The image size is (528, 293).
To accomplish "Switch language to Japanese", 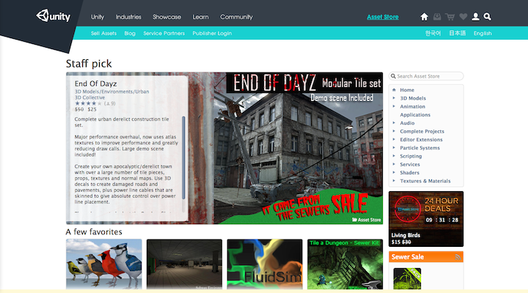I will click(x=458, y=33).
